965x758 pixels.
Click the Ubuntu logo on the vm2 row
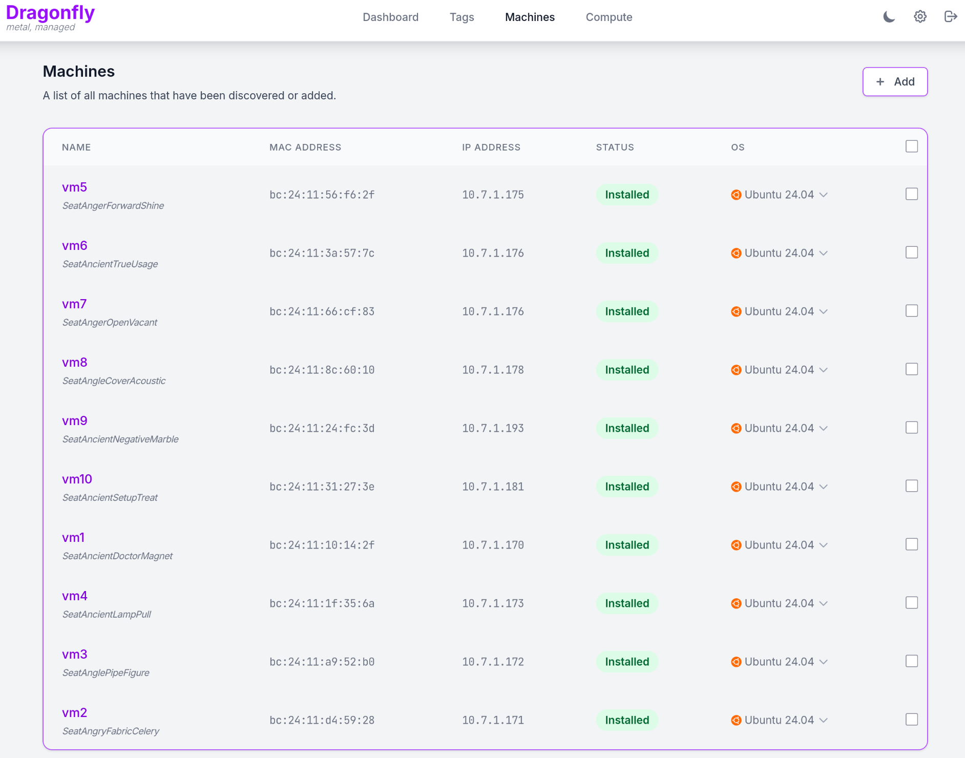737,720
